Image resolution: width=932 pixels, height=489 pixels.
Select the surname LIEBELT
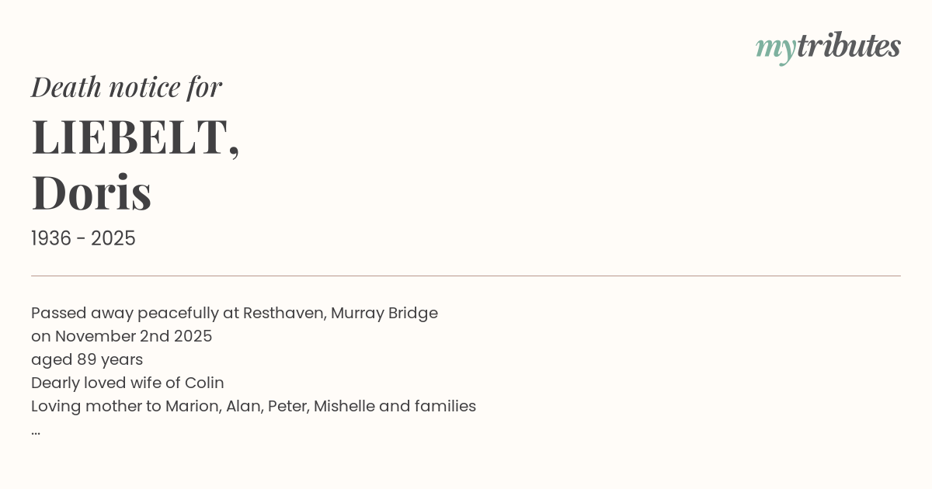pos(130,137)
